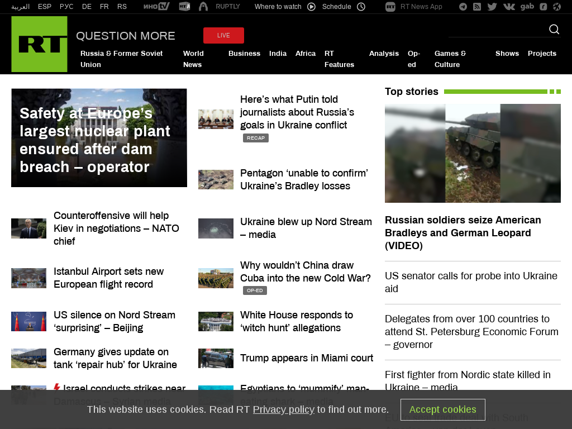Switch to DE language edition
The height and width of the screenshot is (429, 572).
(x=87, y=7)
